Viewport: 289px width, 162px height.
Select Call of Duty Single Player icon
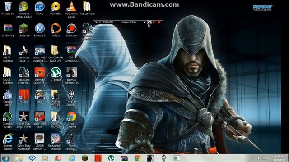[24, 120]
